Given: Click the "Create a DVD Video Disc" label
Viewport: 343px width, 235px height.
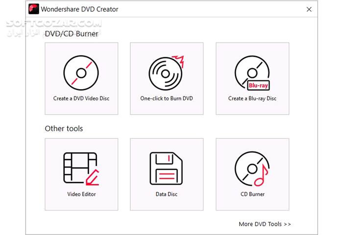Looking at the screenshot, I should [x=81, y=98].
